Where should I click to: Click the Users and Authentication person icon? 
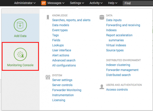[x=102, y=87]
